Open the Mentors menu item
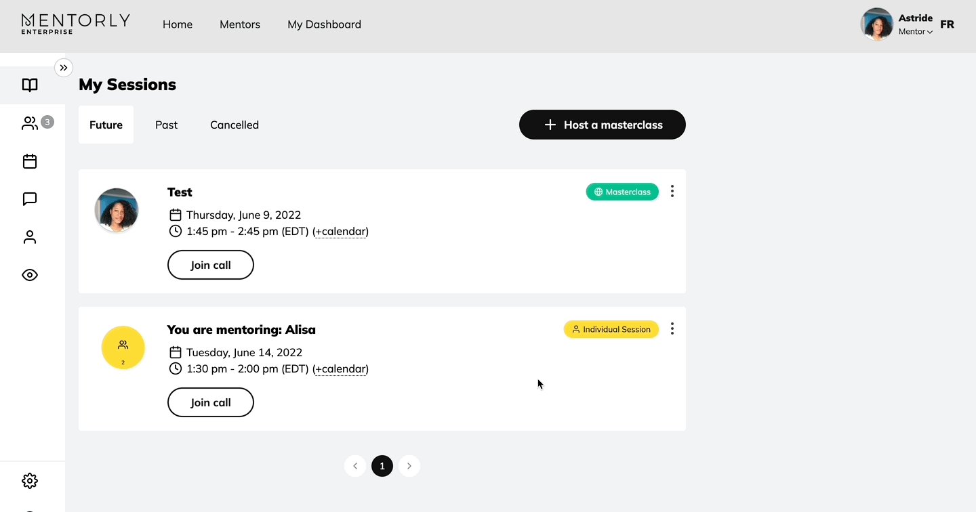Image resolution: width=976 pixels, height=512 pixels. click(240, 24)
